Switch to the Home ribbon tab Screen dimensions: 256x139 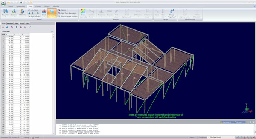pyautogui.click(x=11, y=6)
